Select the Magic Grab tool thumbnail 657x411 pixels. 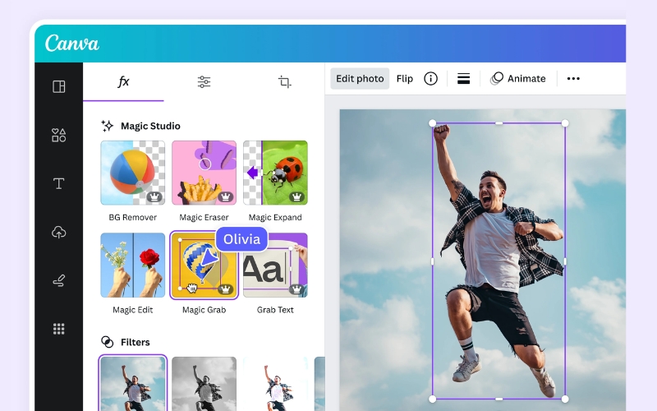(x=204, y=265)
